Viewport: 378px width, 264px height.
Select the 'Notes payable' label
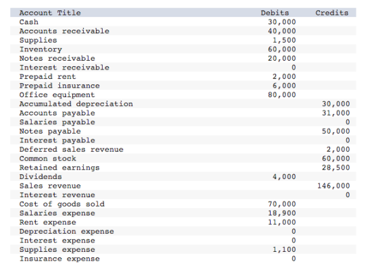[x=50, y=132]
